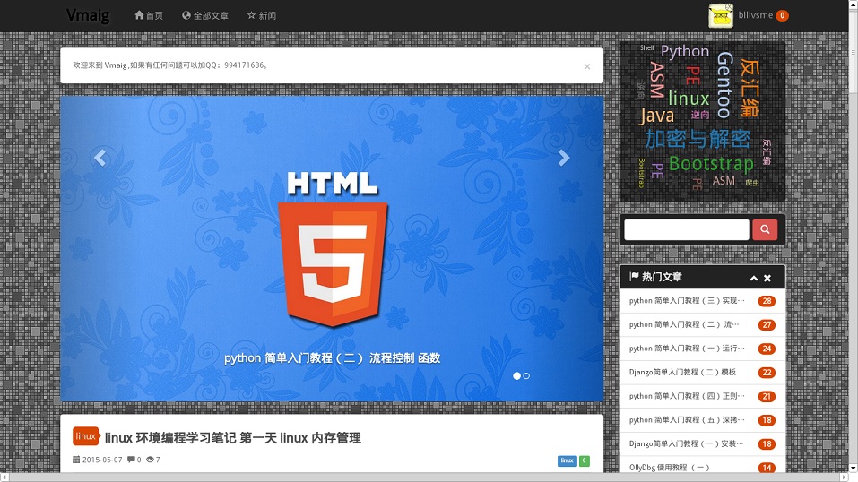Image resolution: width=858 pixels, height=482 pixels.
Task: Go to the 新闻 news menu item
Action: (262, 15)
